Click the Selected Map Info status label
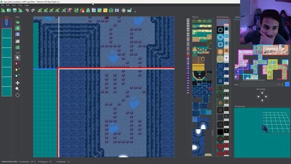Screen dimensions: 291x164 pos(9,162)
